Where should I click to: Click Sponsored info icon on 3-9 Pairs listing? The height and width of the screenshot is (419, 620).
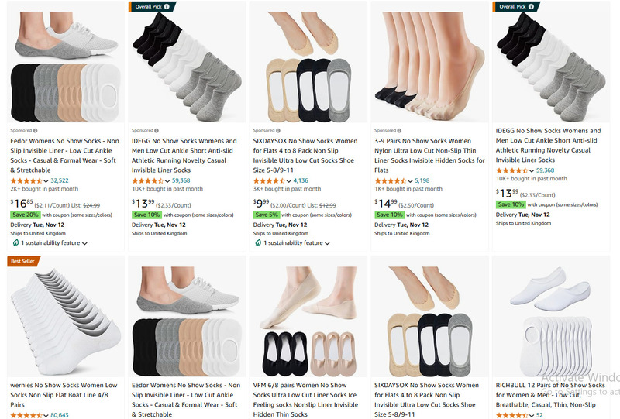(x=399, y=130)
